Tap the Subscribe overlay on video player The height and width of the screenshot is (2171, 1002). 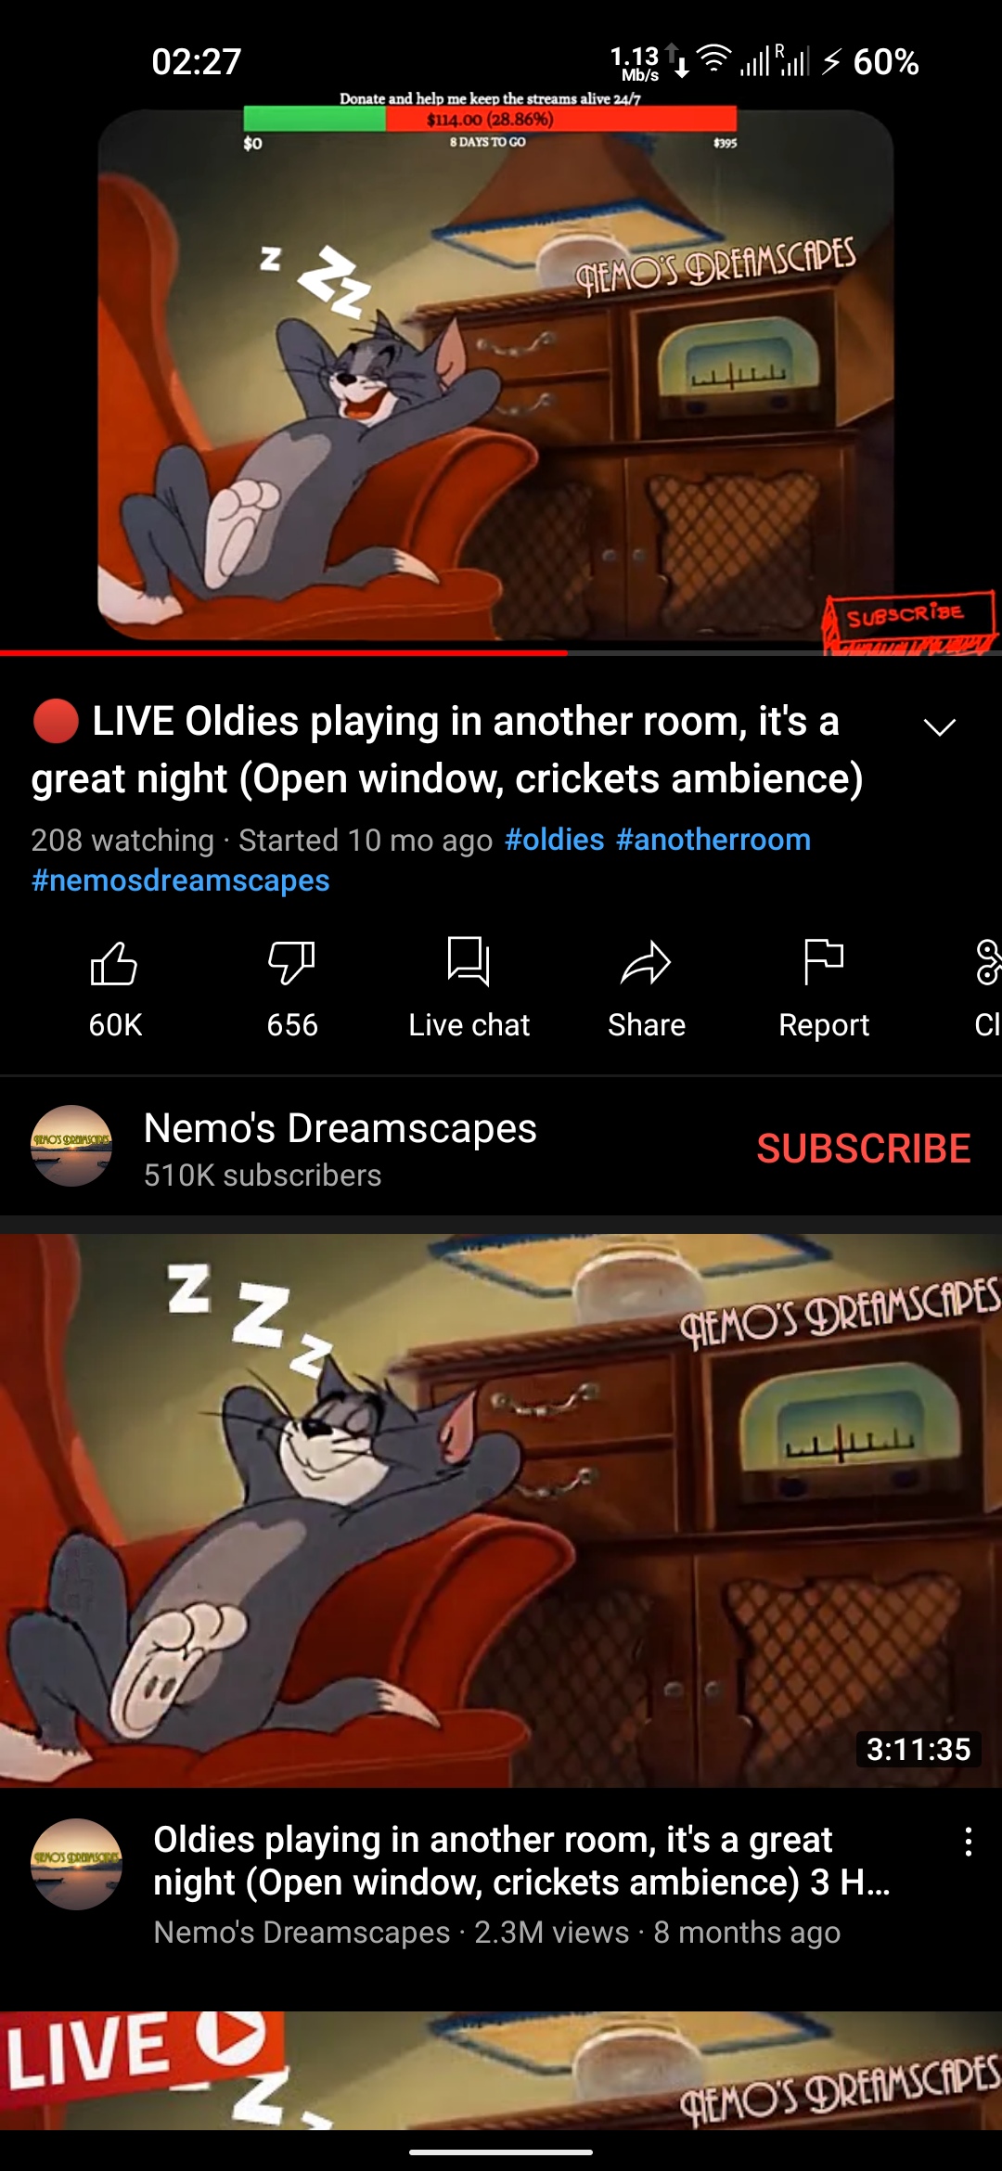pos(909,620)
